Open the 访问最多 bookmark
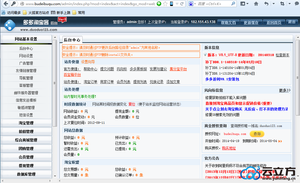The width and height of the screenshot is (300, 183). [11, 13]
